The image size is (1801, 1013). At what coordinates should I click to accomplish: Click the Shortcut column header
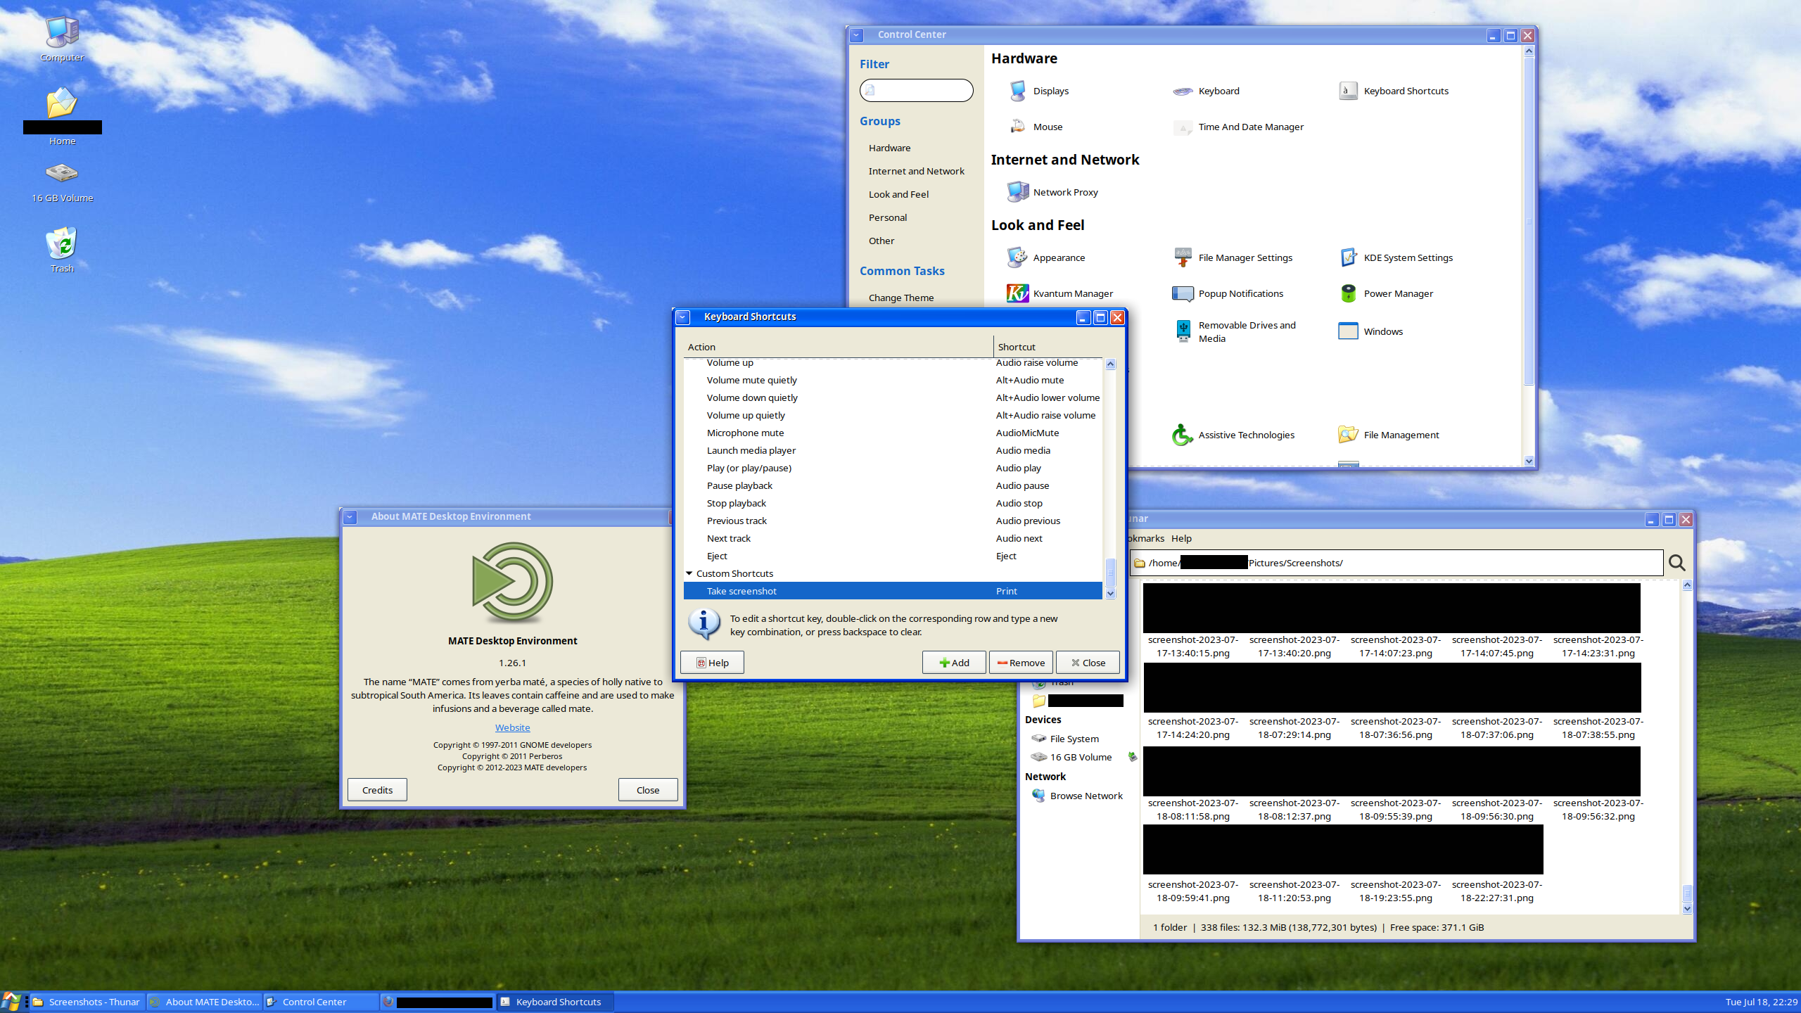(1048, 347)
